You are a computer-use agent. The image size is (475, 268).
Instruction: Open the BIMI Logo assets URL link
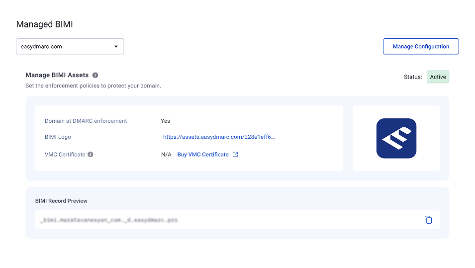[x=219, y=137]
